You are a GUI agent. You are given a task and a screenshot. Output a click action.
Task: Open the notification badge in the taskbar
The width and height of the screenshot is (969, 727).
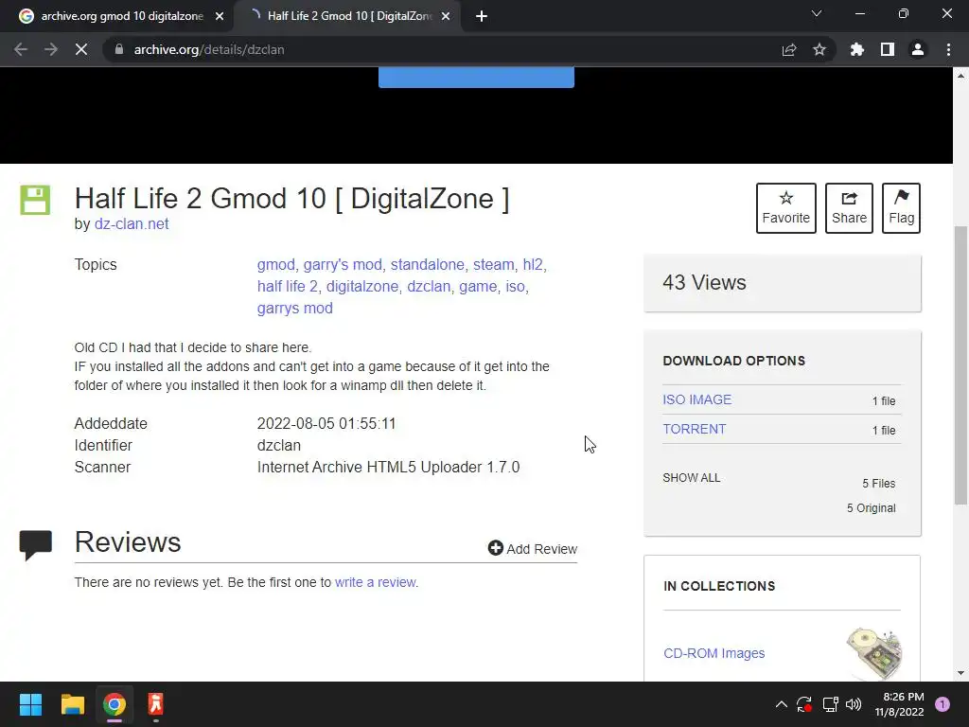click(943, 704)
